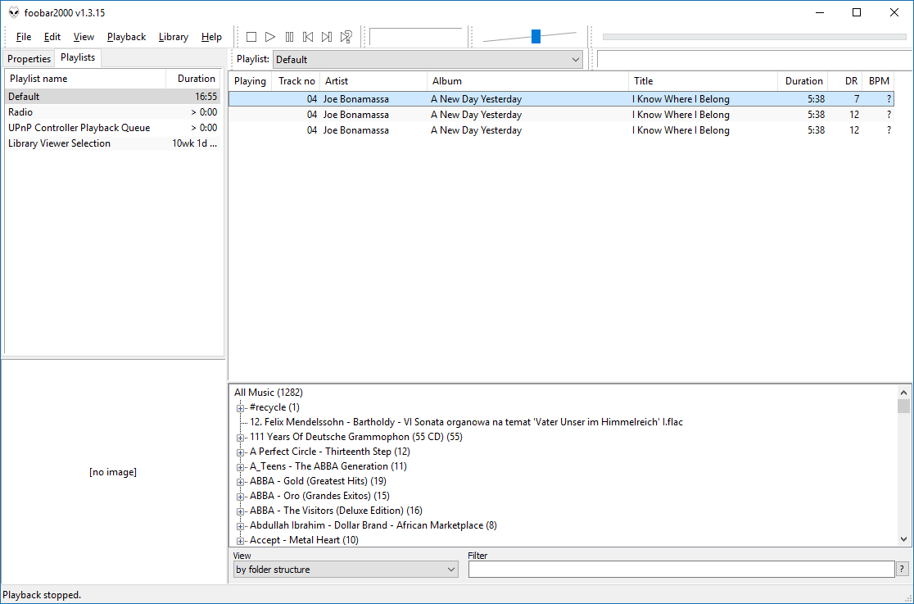Image resolution: width=914 pixels, height=604 pixels.
Task: Expand ABBA - Gold (Greatest Hits) node
Action: point(240,482)
